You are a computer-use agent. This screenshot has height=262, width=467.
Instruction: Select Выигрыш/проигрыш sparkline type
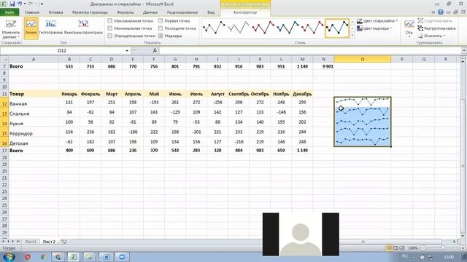pyautogui.click(x=83, y=28)
